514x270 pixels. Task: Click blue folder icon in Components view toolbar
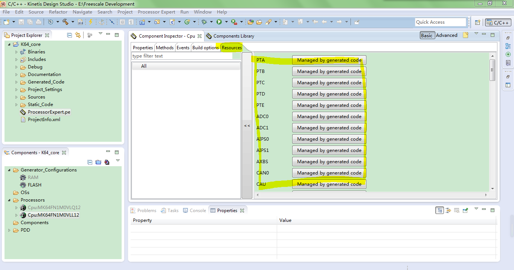point(98,162)
